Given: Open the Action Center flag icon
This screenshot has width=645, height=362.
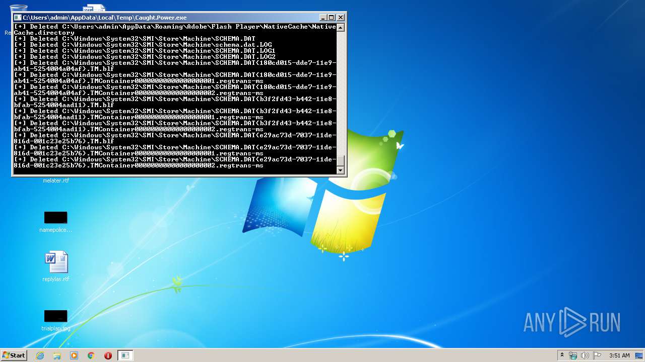Looking at the screenshot, I should [x=597, y=355].
